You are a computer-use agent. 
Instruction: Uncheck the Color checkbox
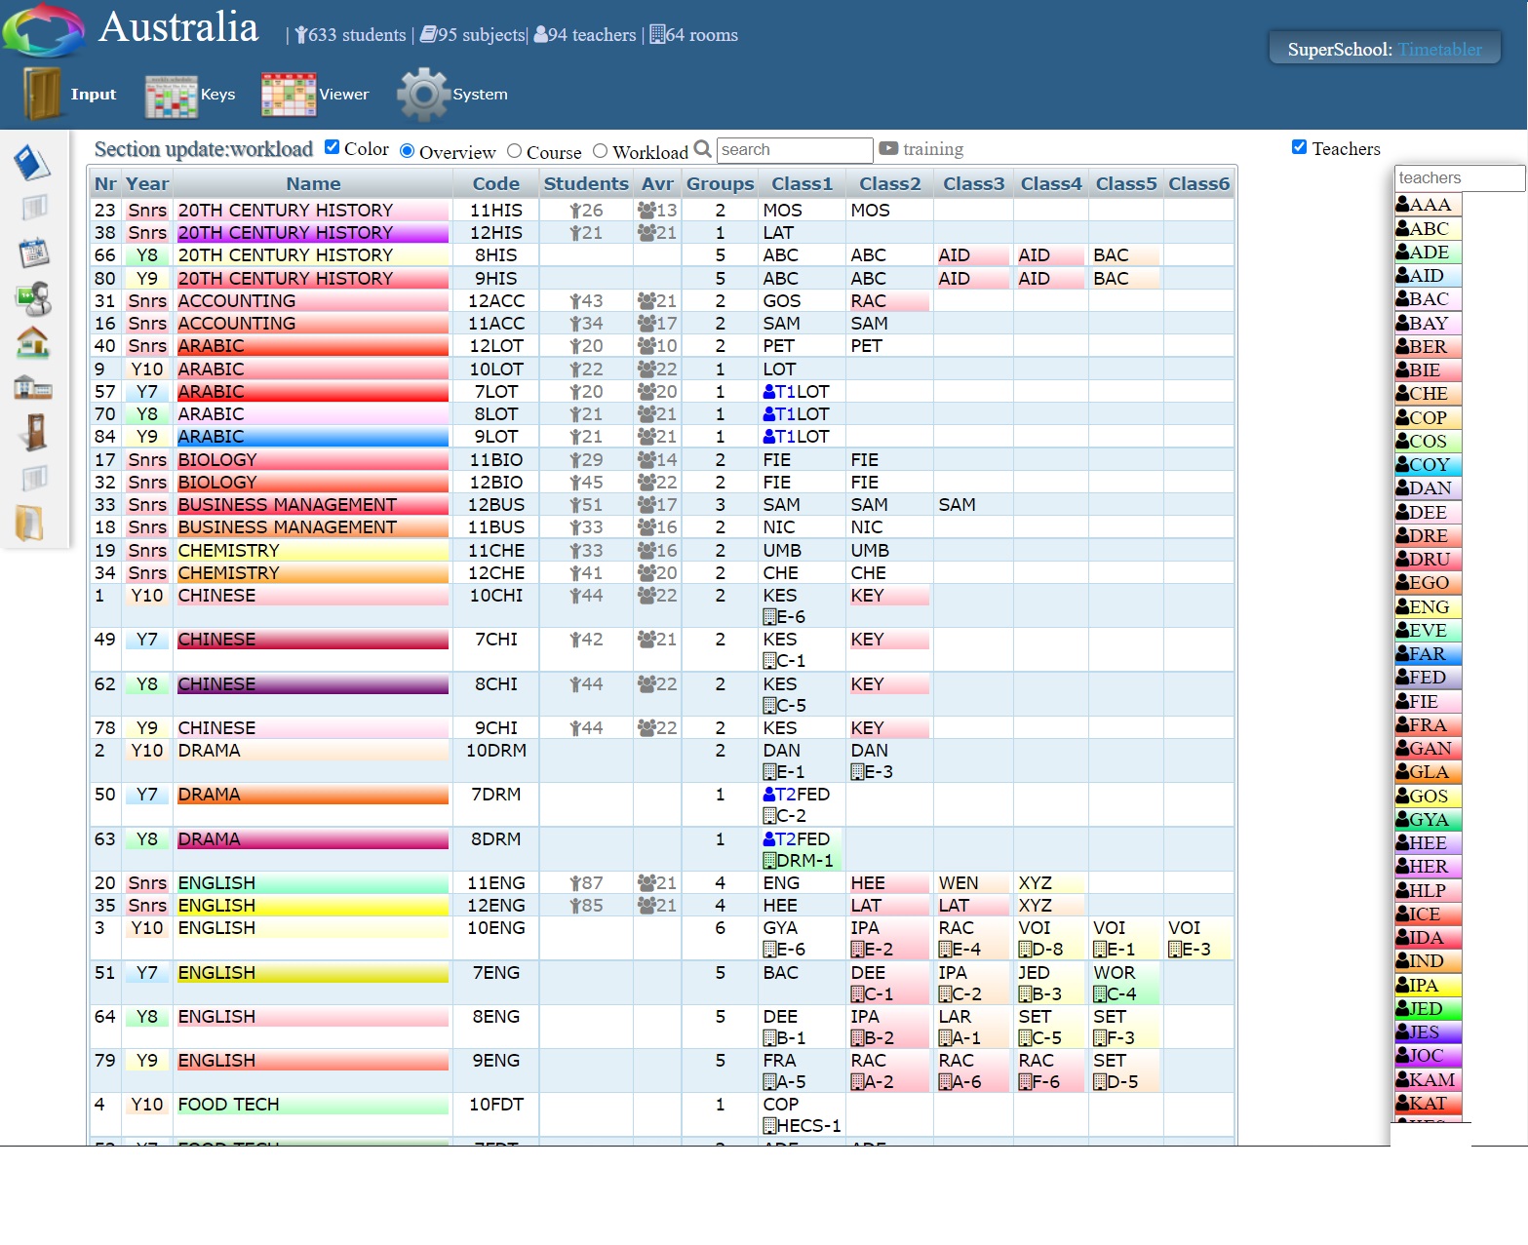point(333,147)
